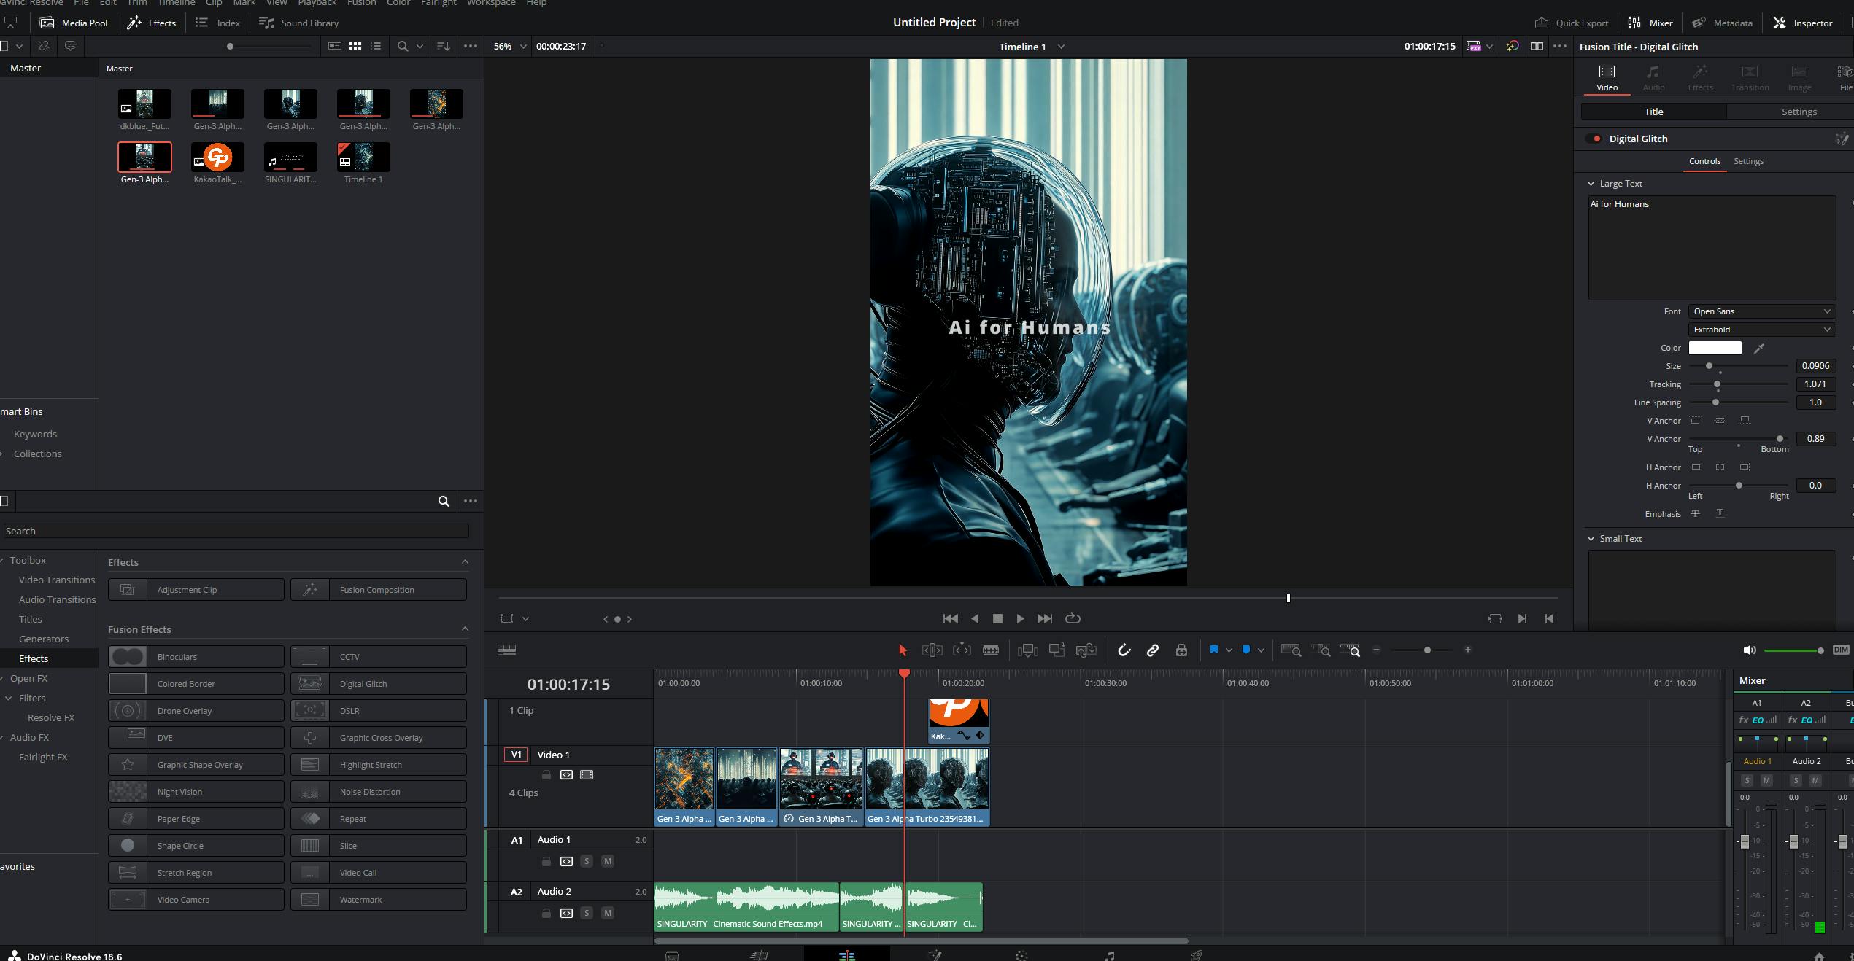Click the white text Color swatch

1715,348
